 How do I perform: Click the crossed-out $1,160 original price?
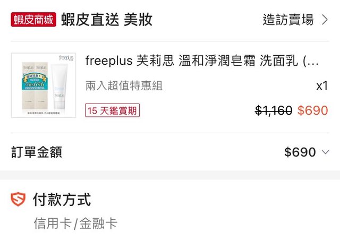[274, 110]
